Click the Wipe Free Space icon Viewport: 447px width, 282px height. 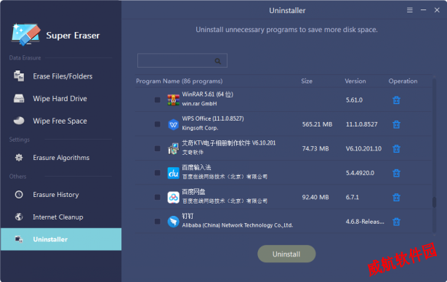[19, 121]
